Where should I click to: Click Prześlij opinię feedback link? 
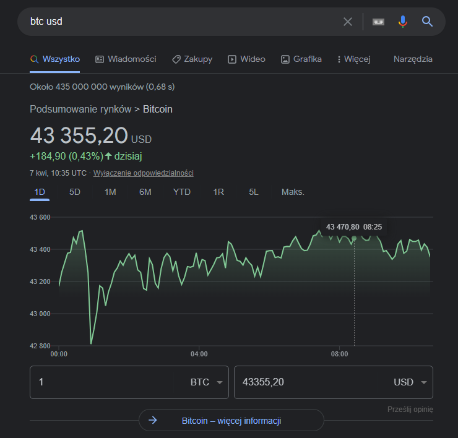click(x=410, y=410)
